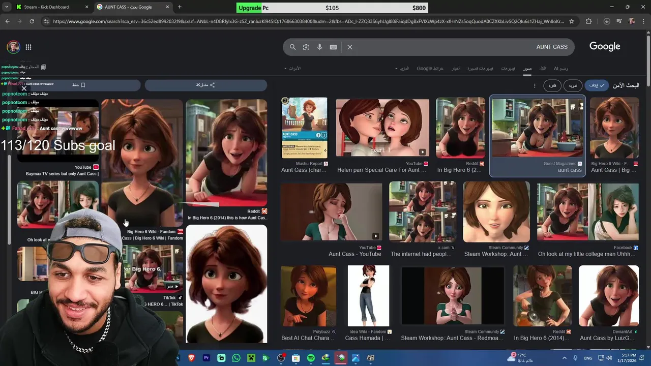Go back to the previous page
The height and width of the screenshot is (366, 651).
(x=7, y=21)
